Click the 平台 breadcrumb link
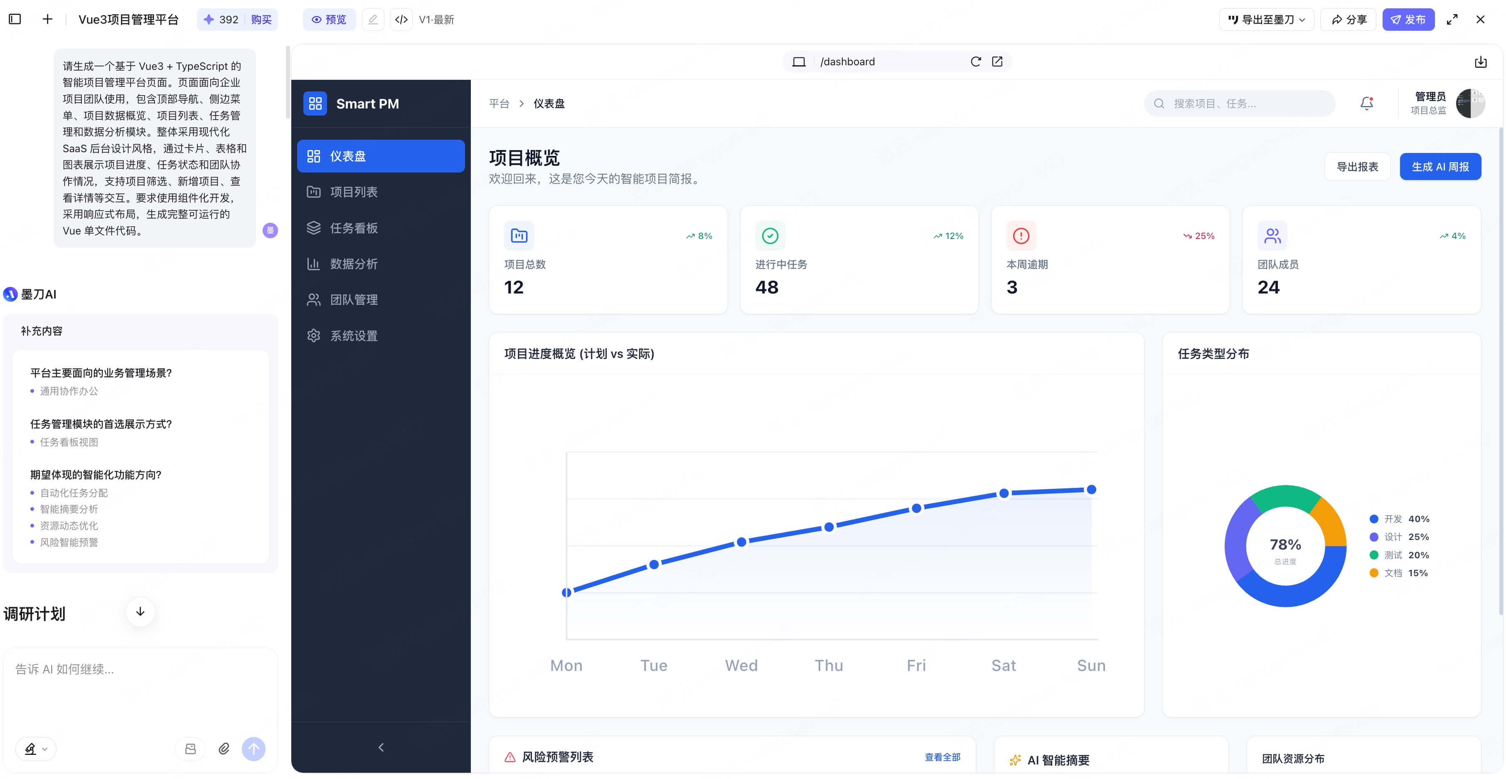 pos(499,104)
